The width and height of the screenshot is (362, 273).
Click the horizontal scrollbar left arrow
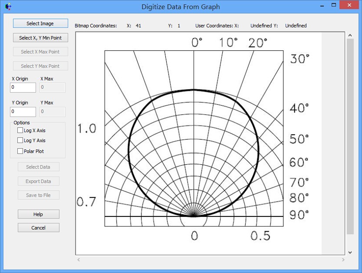tap(79, 260)
